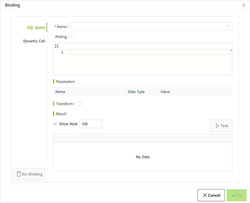Image resolution: width=250 pixels, height=203 pixels.
Task: Click the No Data result area
Action: tap(142, 157)
